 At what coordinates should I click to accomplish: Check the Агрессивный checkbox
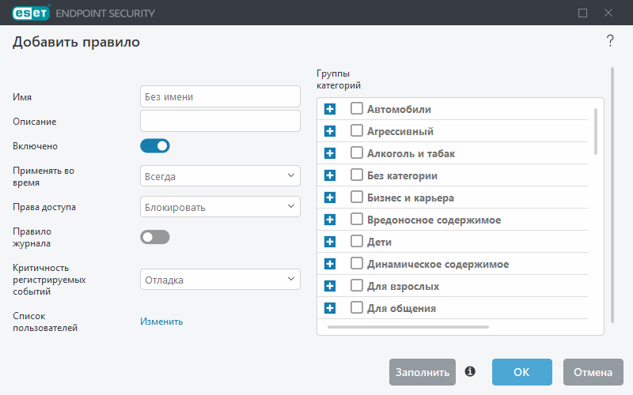357,130
